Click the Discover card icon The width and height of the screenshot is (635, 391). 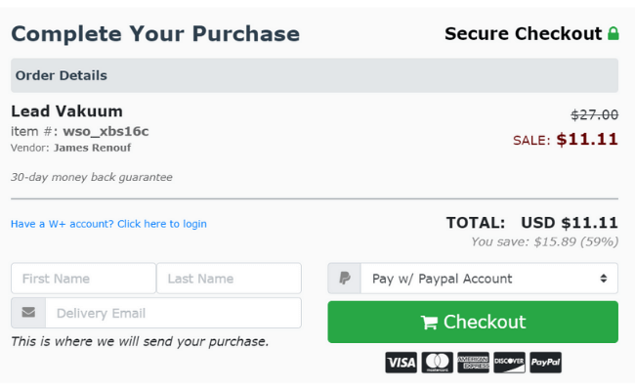point(509,363)
